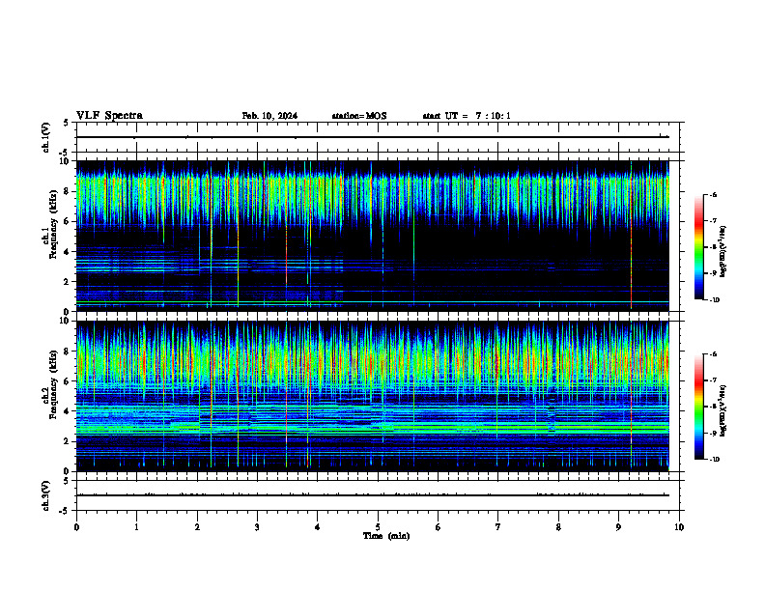Click time axis tick label "6"
Viewport: 765px width, 591px height.
point(439,527)
